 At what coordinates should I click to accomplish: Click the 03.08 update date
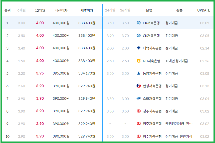pos(204,73)
